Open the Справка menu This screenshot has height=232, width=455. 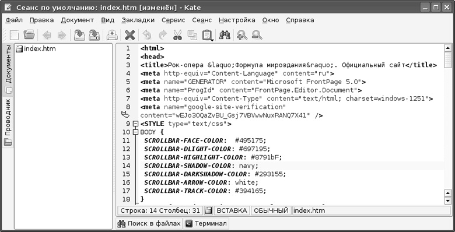(300, 20)
